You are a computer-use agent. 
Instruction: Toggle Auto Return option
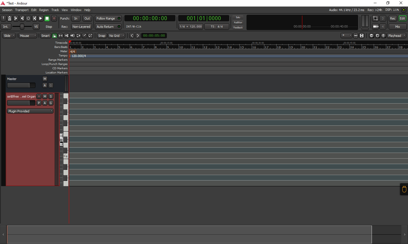coord(108,27)
